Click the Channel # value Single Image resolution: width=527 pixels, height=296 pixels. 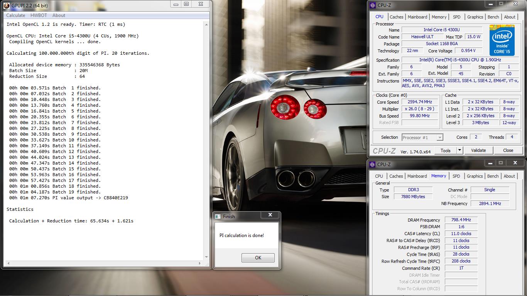click(490, 190)
